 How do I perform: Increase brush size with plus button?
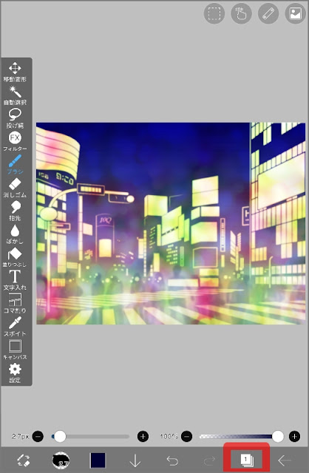coord(143,436)
